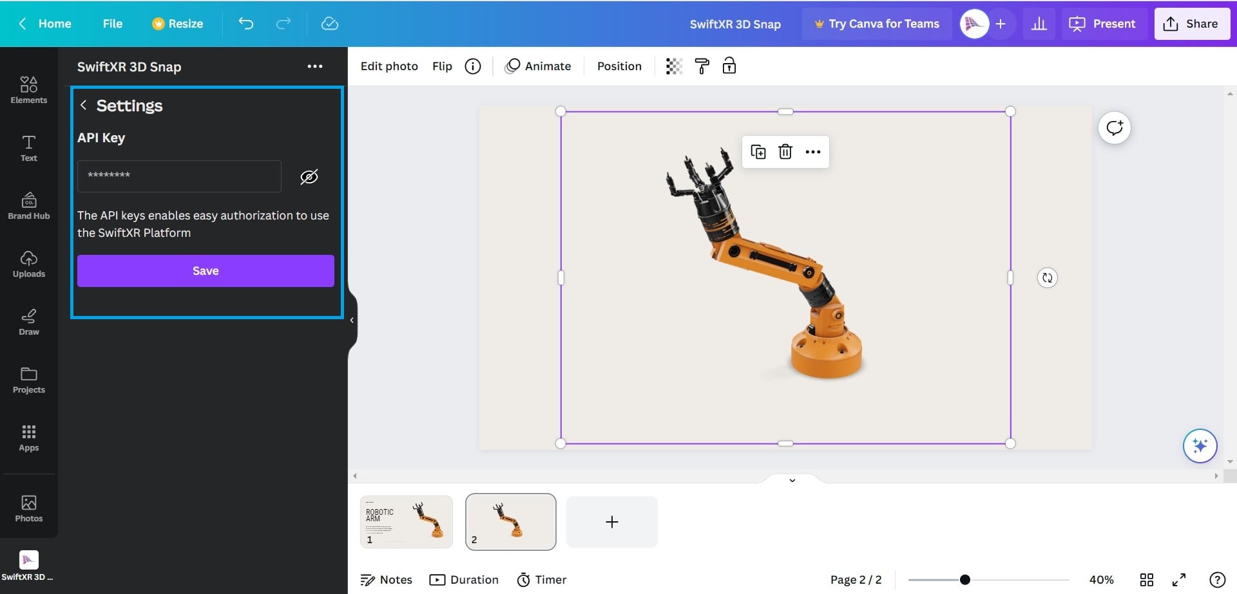Click the duplicate icon above the image

coord(758,152)
